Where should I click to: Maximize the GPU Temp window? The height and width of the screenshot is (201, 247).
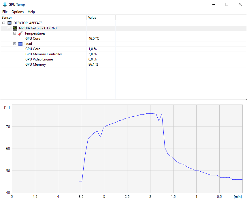(227, 4)
